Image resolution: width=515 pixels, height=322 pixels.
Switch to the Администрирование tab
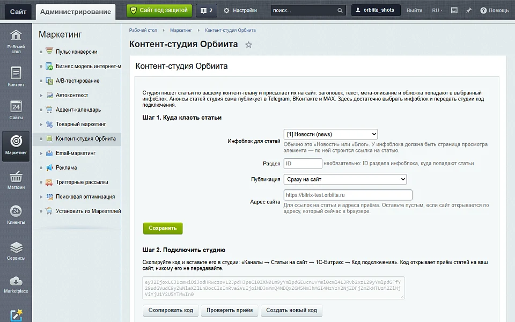pyautogui.click(x=76, y=12)
